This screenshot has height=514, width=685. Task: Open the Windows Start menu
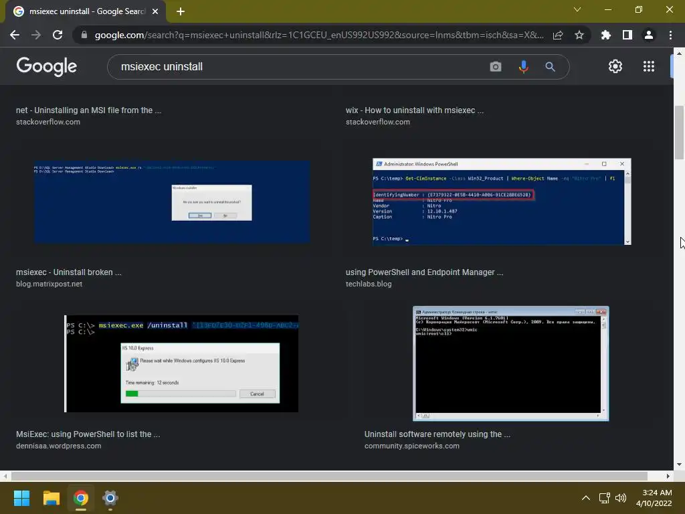21,498
